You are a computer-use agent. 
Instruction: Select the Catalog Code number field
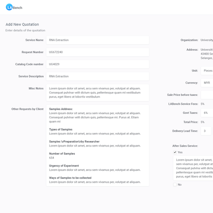tap(98, 64)
